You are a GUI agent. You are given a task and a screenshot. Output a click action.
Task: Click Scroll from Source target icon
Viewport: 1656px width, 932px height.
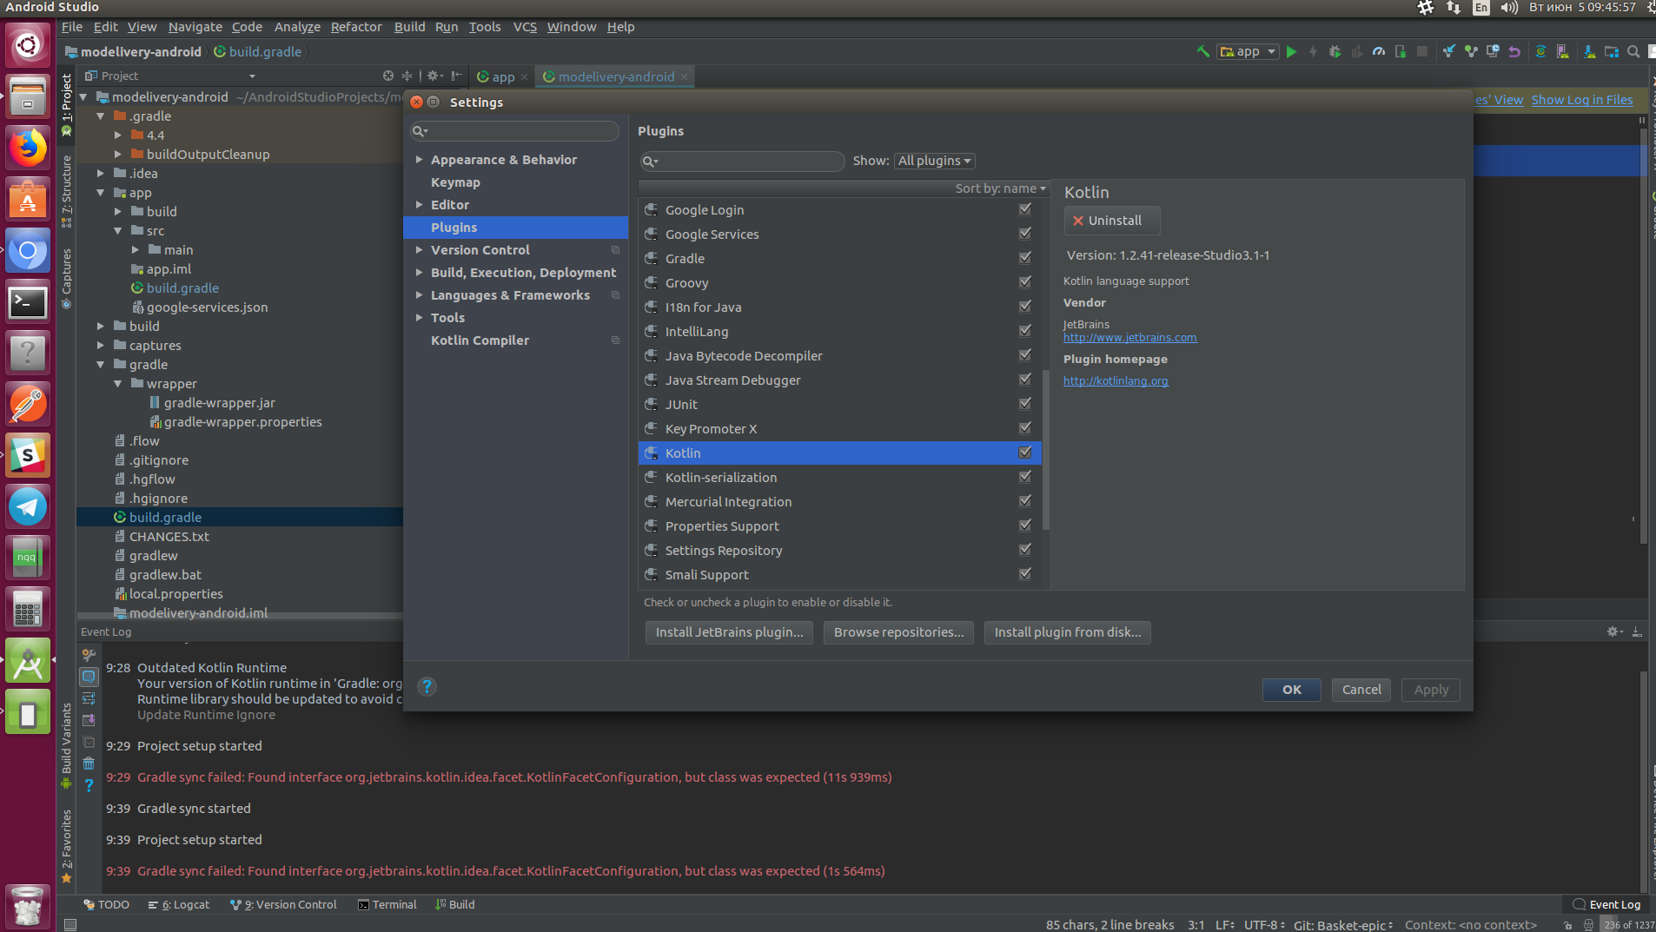point(388,76)
